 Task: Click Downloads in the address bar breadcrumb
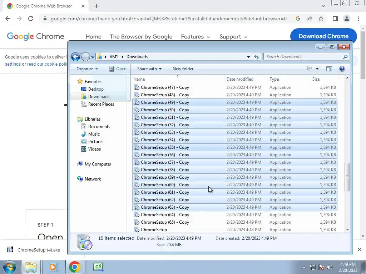pos(137,57)
